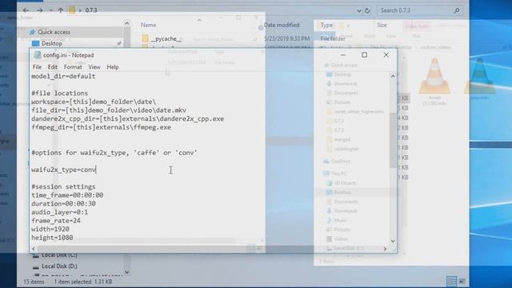Sort files by Date modified column
The image size is (512, 288).
tap(282, 25)
